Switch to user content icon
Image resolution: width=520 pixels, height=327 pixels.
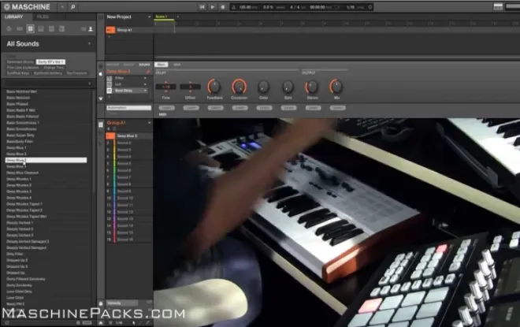pos(90,29)
